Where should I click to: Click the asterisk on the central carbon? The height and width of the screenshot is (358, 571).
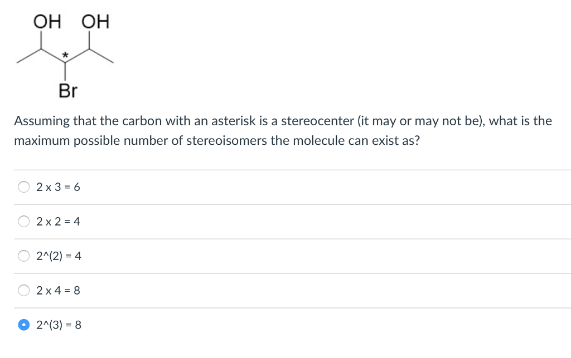(x=65, y=55)
